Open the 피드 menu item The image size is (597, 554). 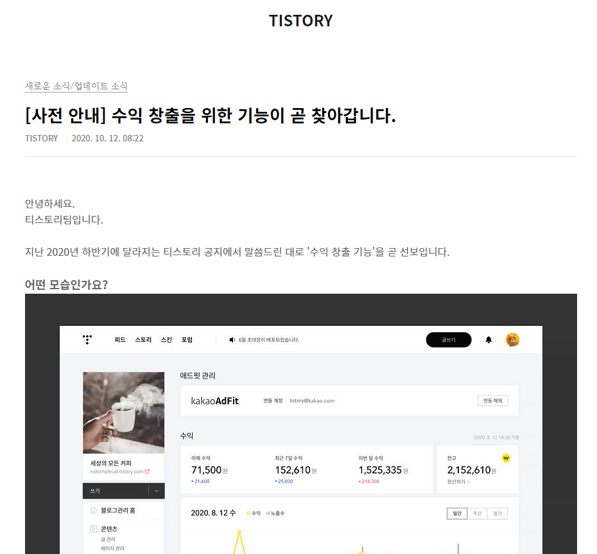click(x=120, y=340)
